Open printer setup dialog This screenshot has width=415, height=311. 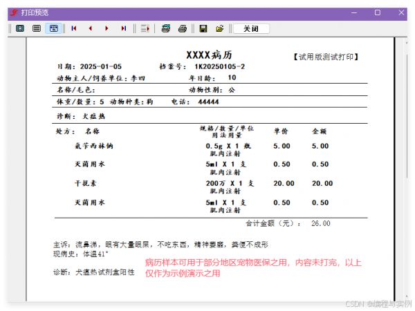(x=166, y=28)
